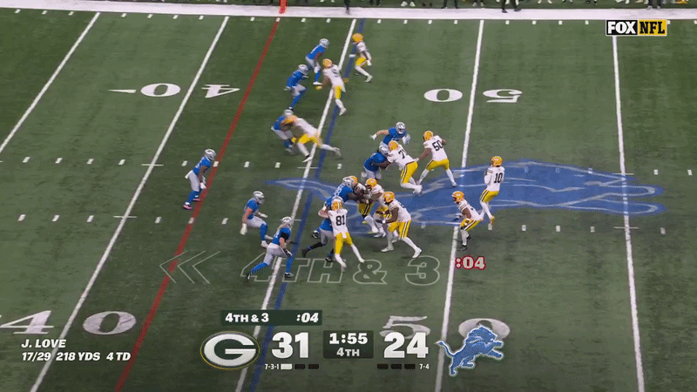Viewport: 697px width, 392px height.
Task: Click the quarterback wearing number 10
Action: point(492,190)
